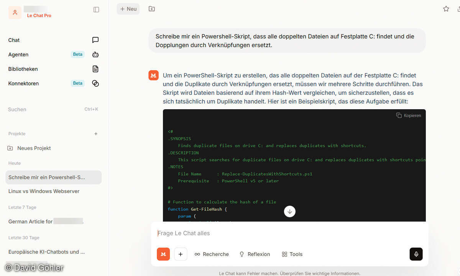
Task: Click the Neu button to start chat
Action: pos(128,9)
